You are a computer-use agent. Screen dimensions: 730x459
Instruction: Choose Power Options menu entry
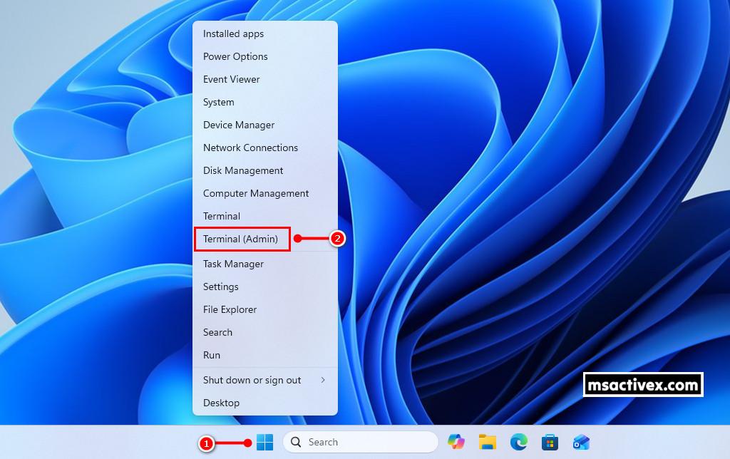click(x=235, y=56)
